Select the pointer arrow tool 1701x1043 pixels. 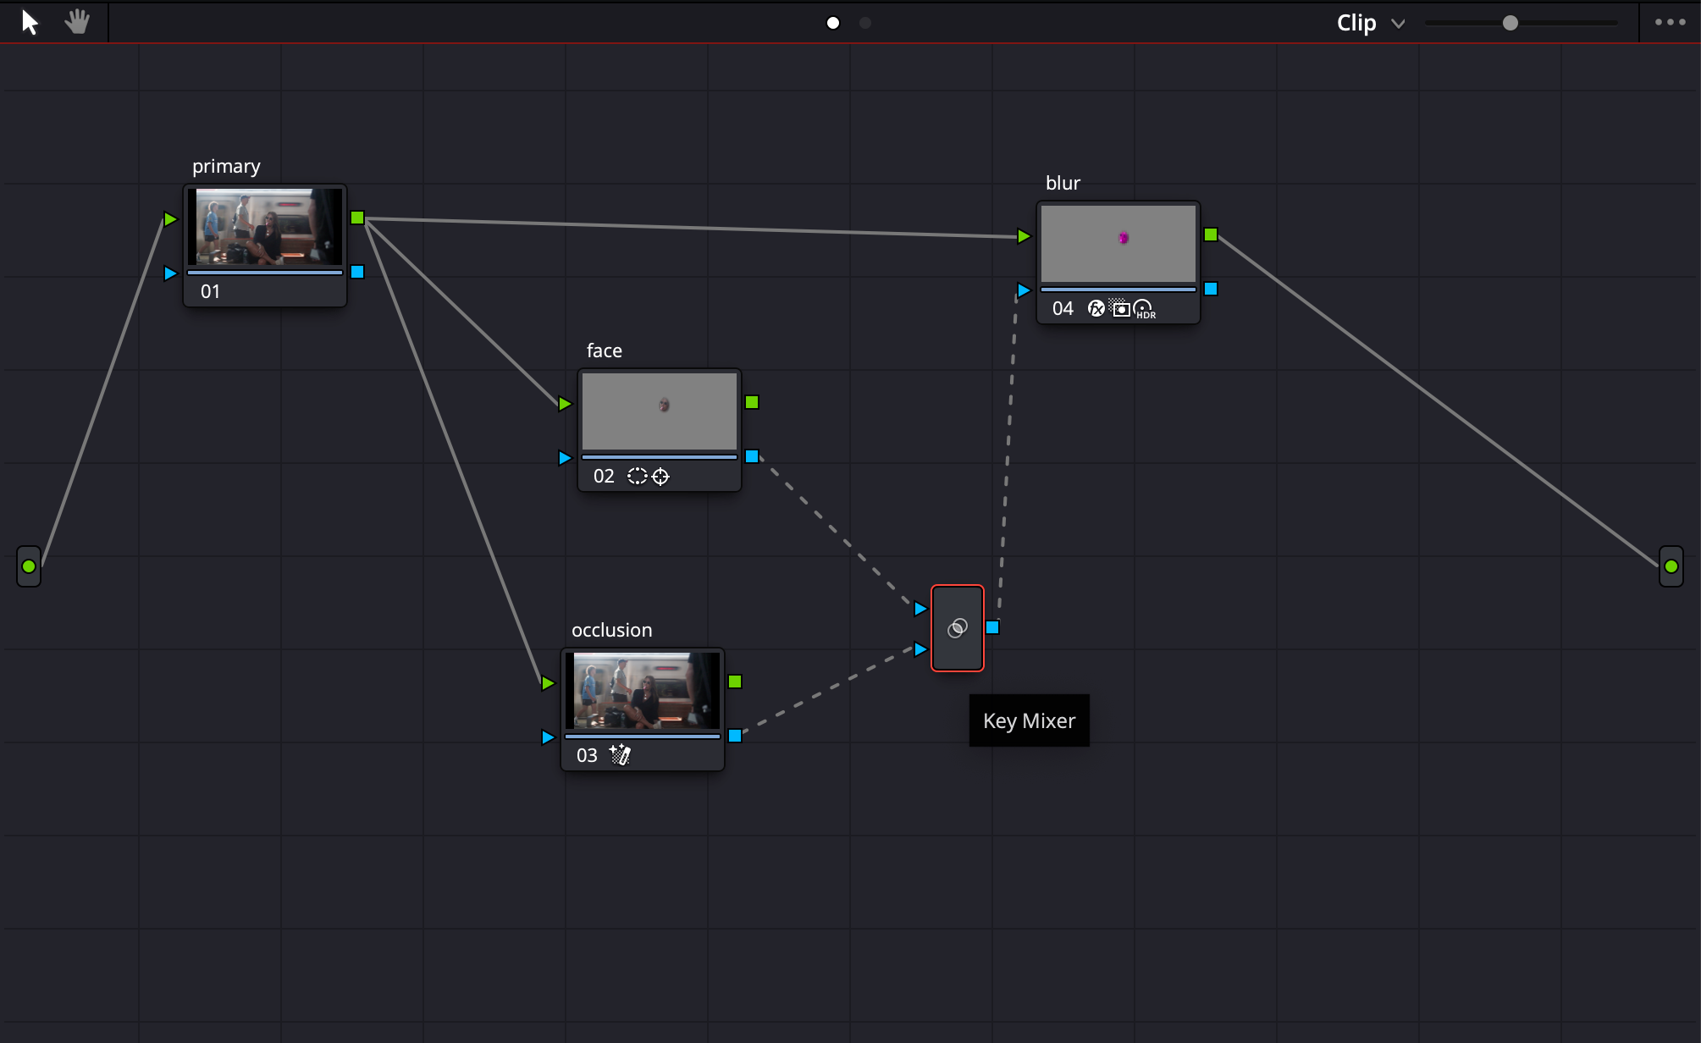click(x=29, y=22)
